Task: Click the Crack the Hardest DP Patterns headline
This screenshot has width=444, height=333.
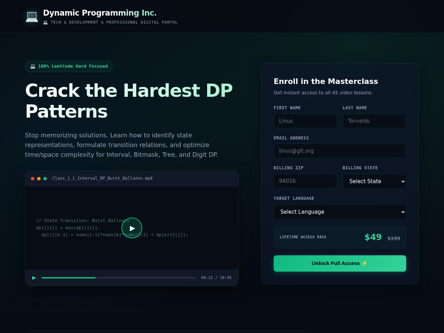Action: coord(129,101)
